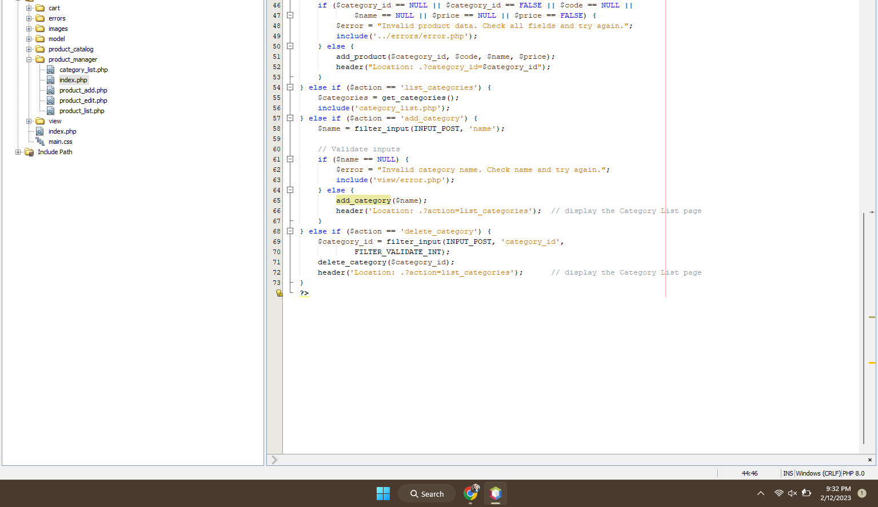Select product_list.php in the tree
This screenshot has width=878, height=507.
coord(82,111)
